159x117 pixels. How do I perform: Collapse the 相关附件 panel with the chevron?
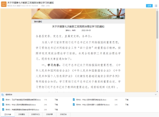coord(156,95)
